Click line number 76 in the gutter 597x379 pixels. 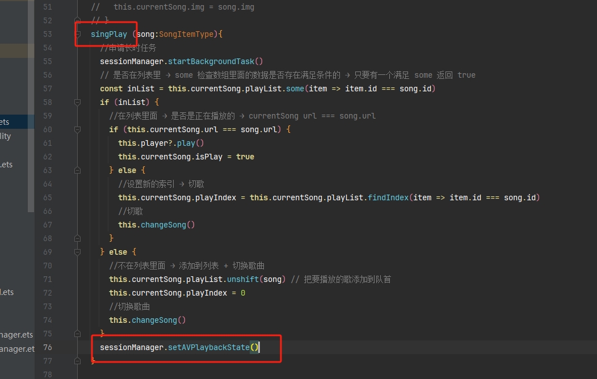click(x=47, y=347)
